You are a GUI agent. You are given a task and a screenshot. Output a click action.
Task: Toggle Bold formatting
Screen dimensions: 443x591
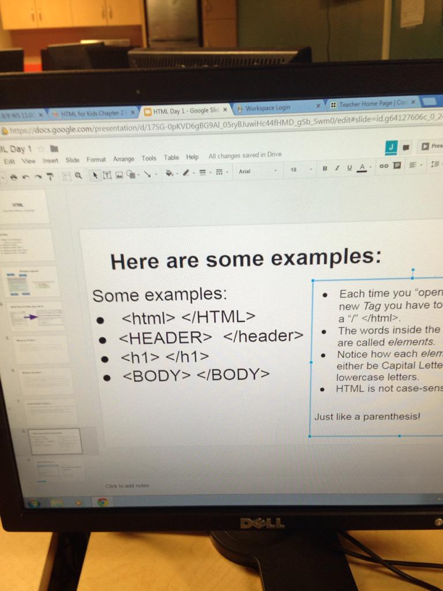(x=325, y=168)
